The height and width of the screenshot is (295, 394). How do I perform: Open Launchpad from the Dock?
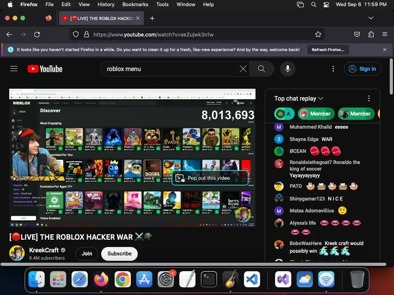58,279
